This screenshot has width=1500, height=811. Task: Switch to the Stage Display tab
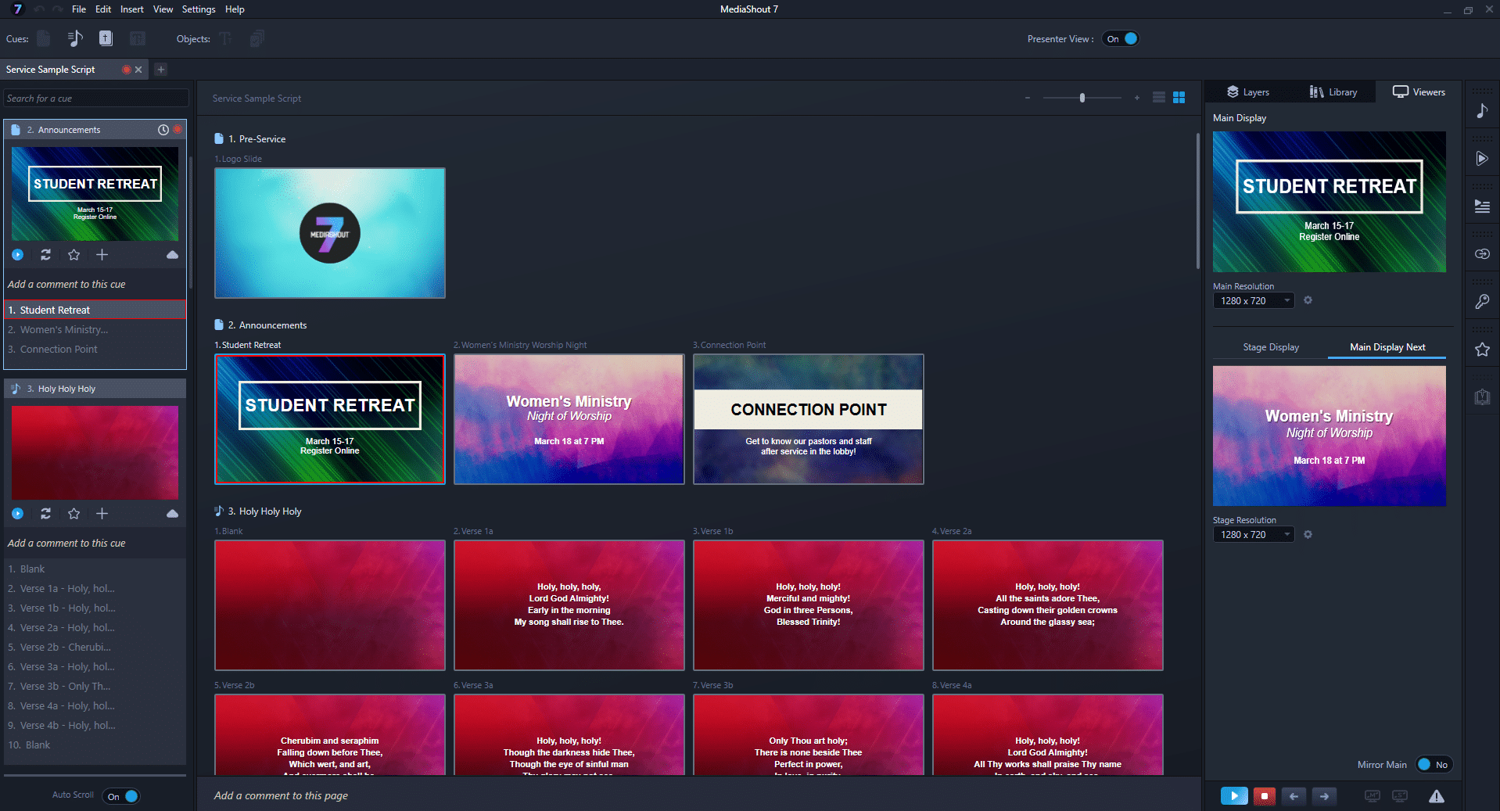[x=1270, y=347]
